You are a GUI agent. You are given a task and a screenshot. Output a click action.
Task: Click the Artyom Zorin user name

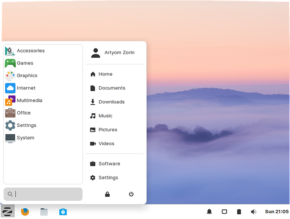[119, 52]
